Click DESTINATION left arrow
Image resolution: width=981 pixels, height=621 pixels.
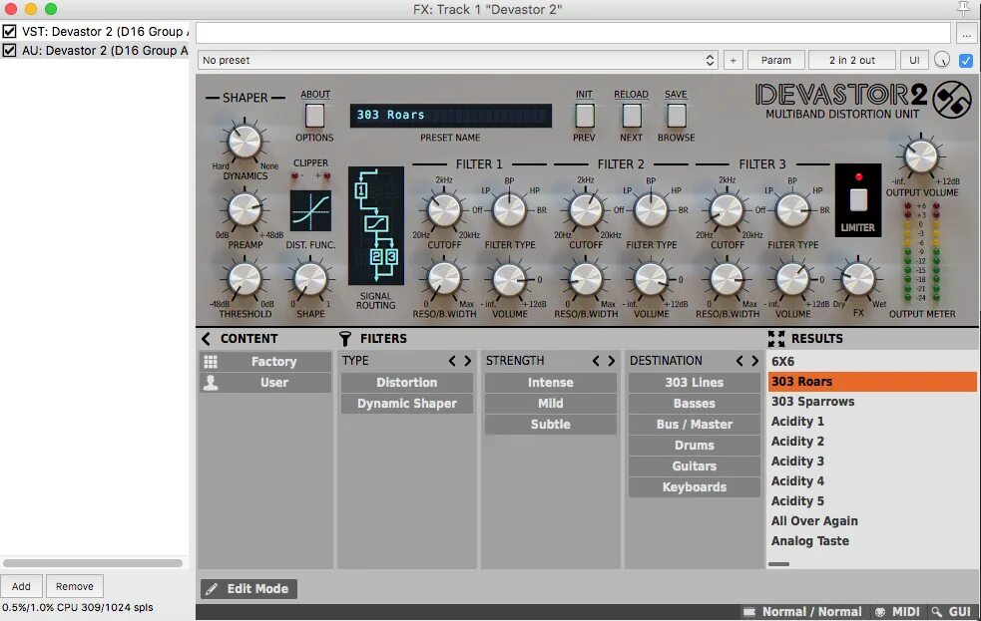click(740, 361)
